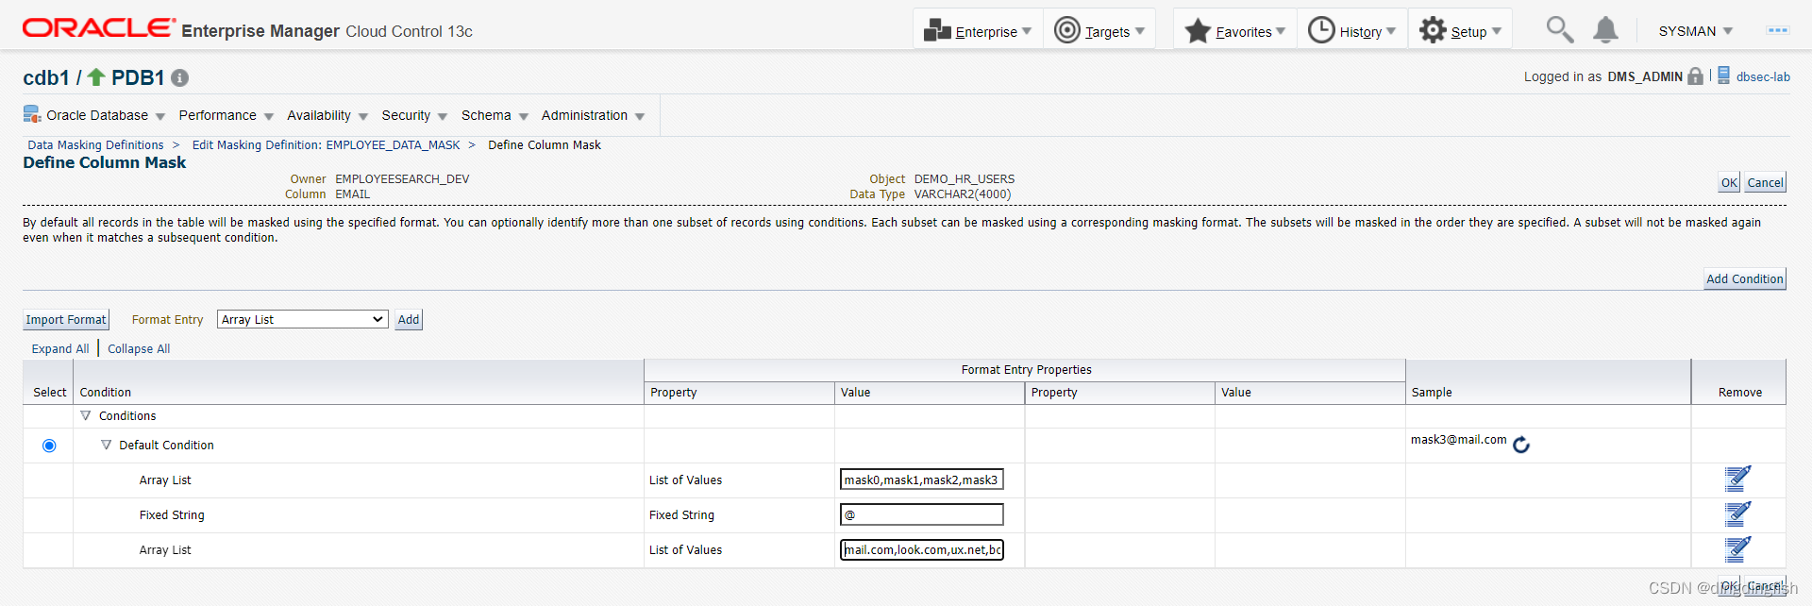Open the Security menu
The width and height of the screenshot is (1812, 606).
(414, 115)
